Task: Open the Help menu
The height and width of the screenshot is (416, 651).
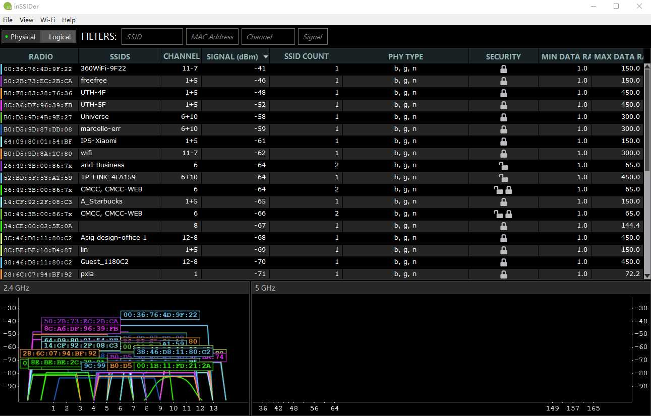Action: [69, 20]
